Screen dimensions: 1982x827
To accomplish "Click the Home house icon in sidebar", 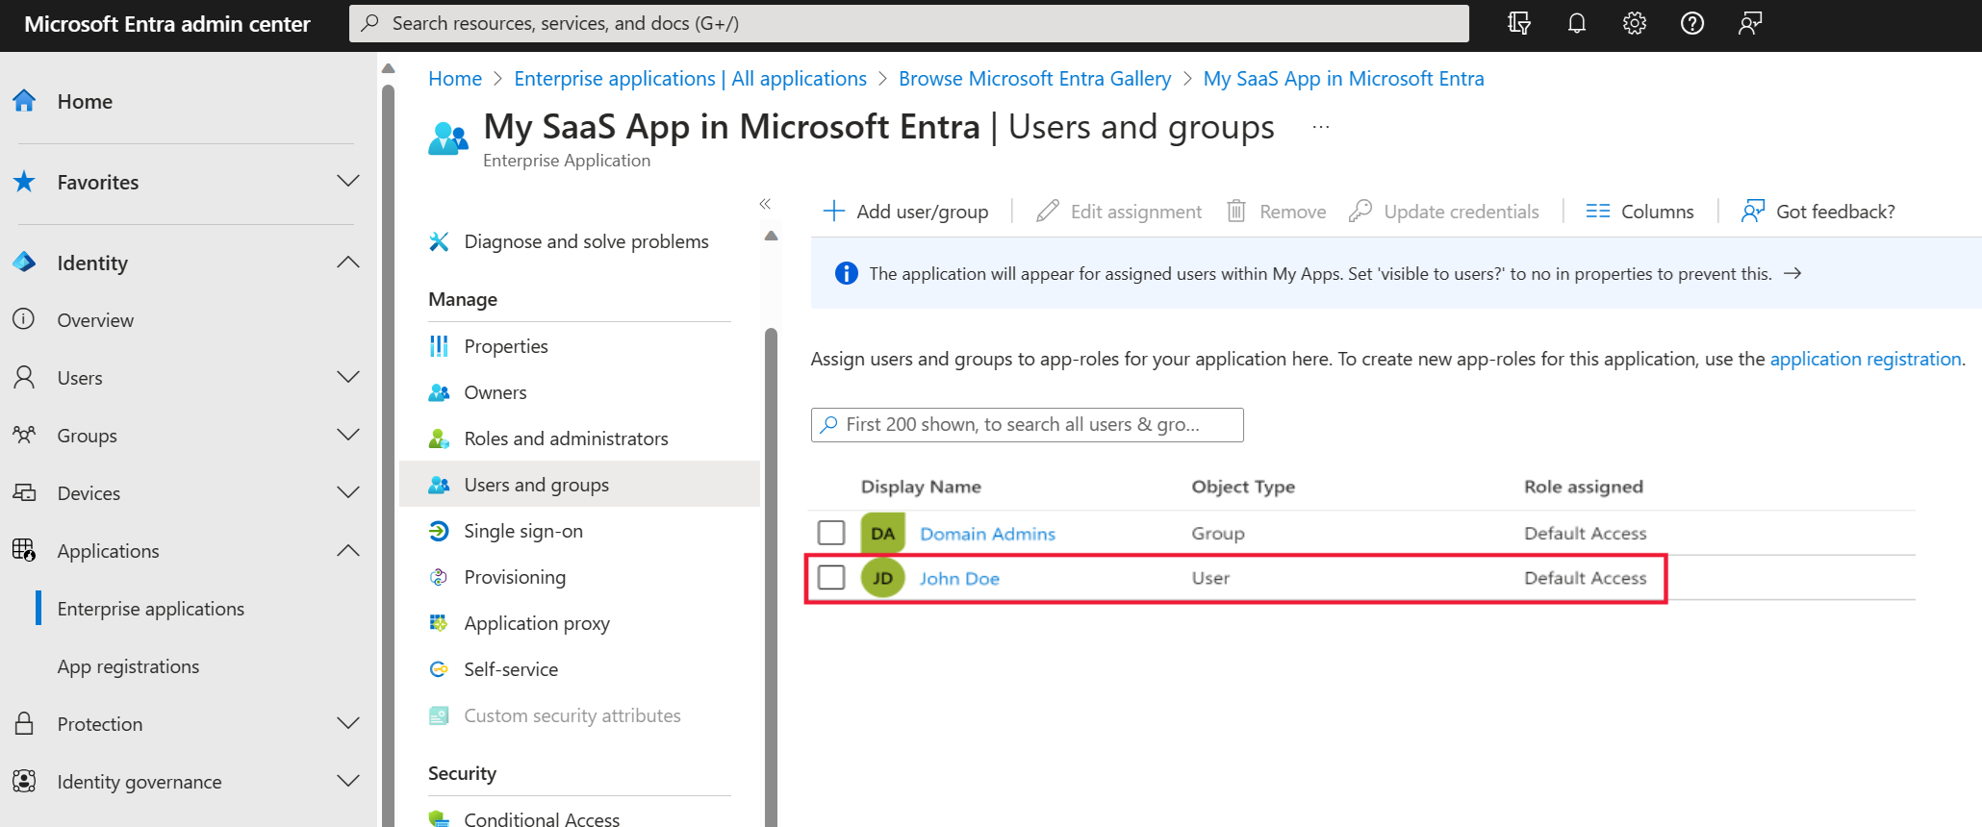I will tap(25, 100).
